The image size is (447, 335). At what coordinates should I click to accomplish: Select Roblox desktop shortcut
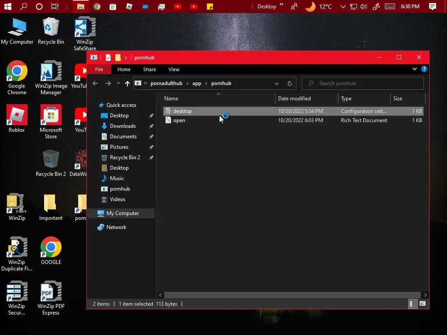coord(17,119)
